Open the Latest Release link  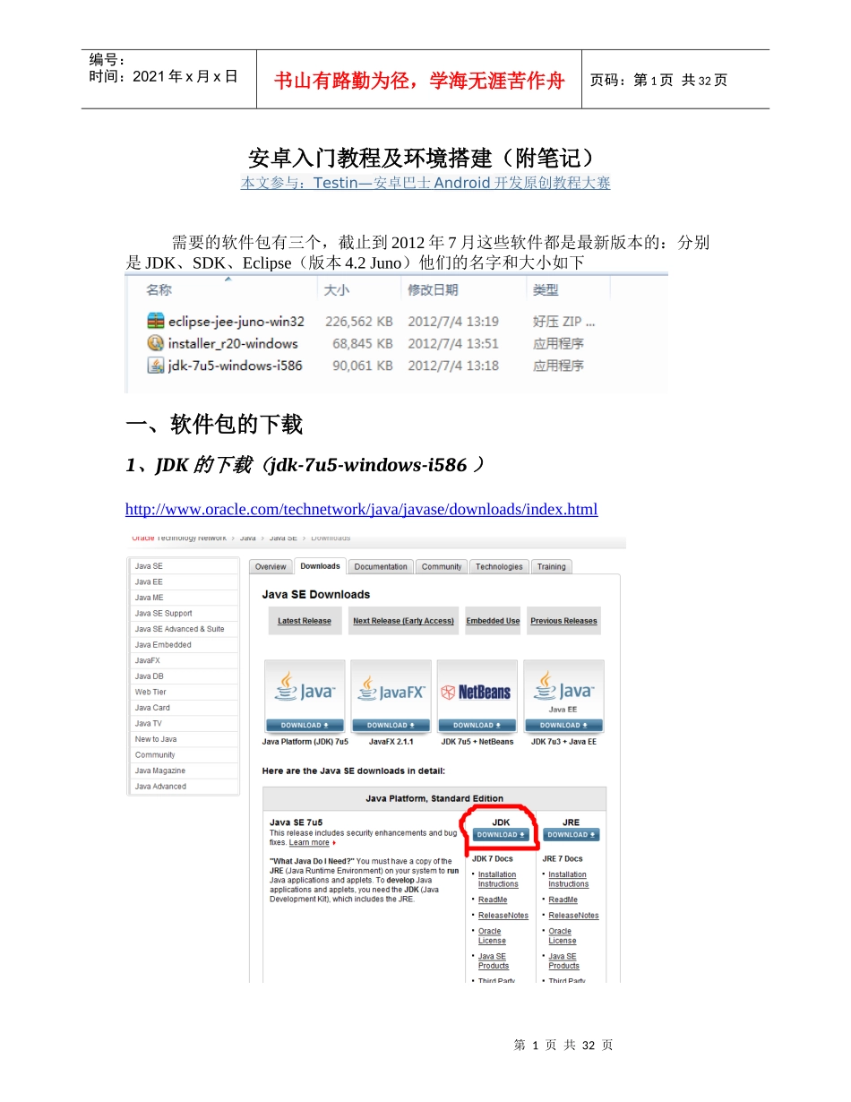305,621
